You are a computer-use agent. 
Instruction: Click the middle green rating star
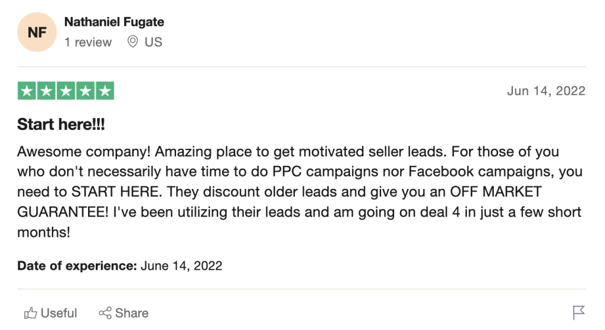(x=66, y=90)
